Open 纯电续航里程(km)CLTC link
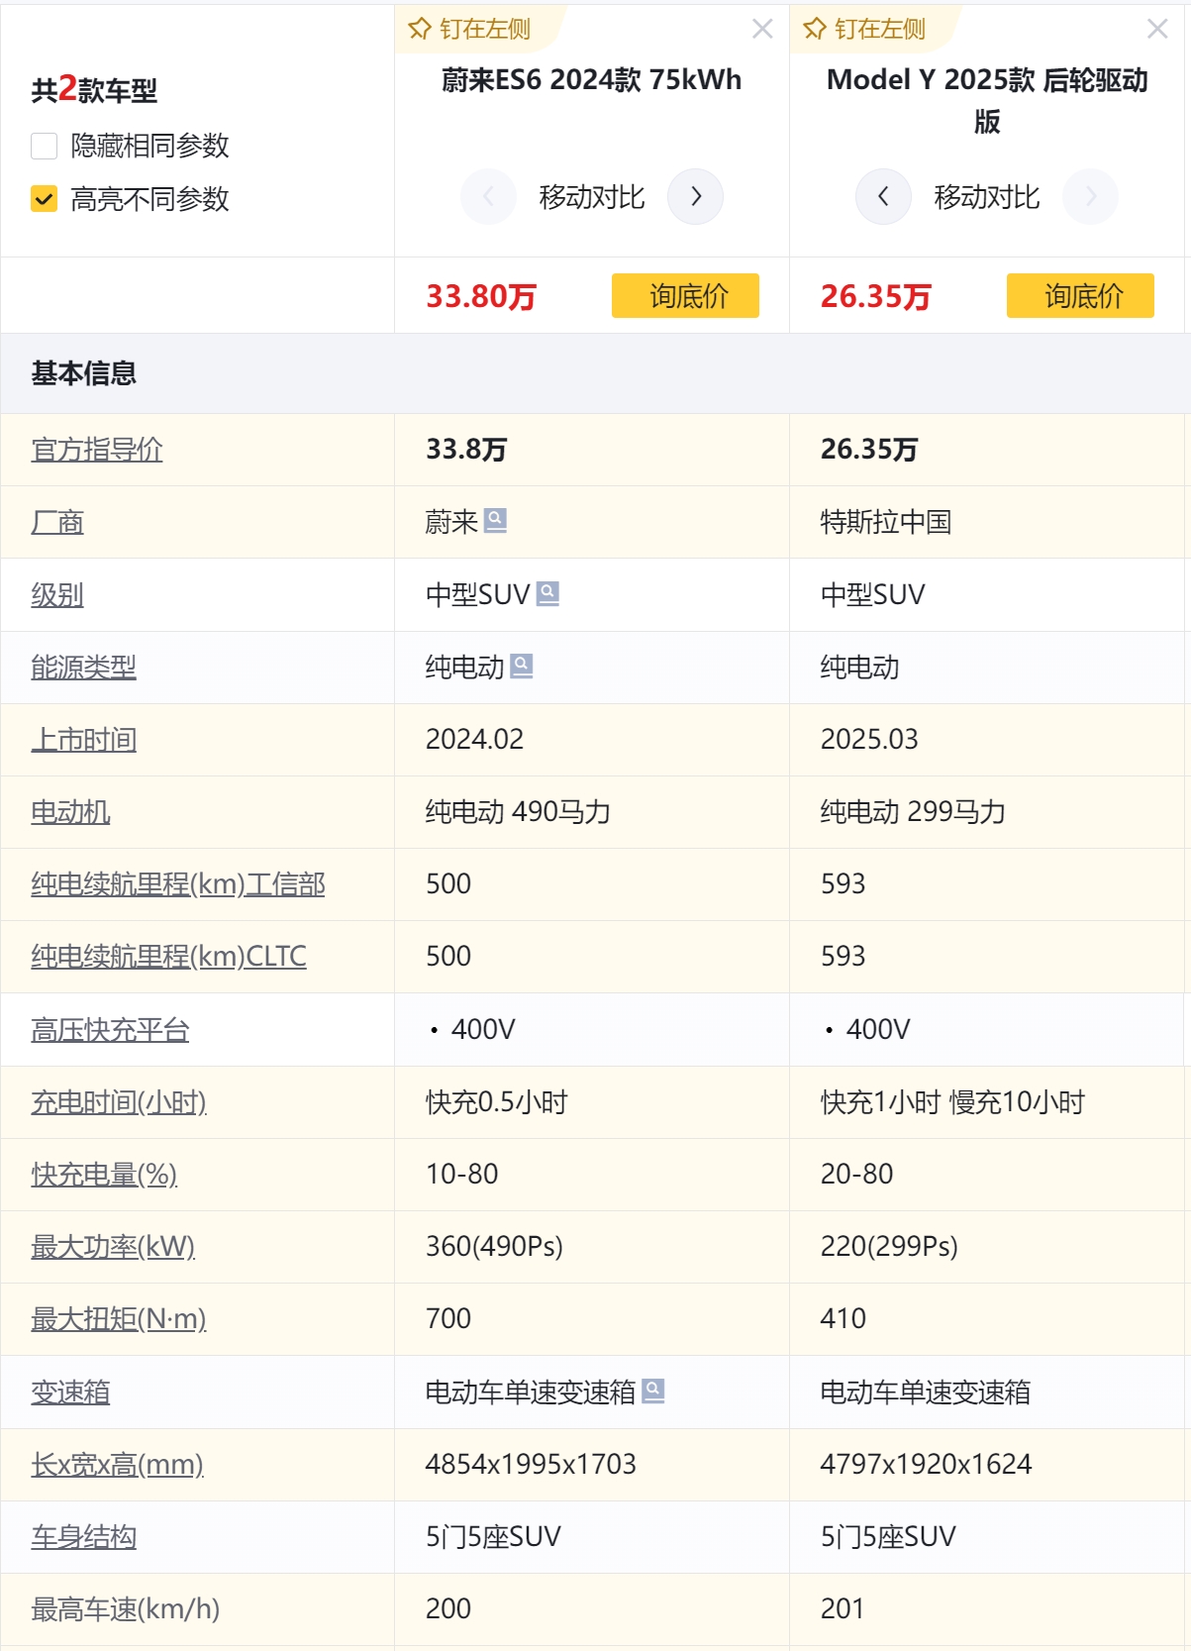The height and width of the screenshot is (1651, 1191). [168, 956]
